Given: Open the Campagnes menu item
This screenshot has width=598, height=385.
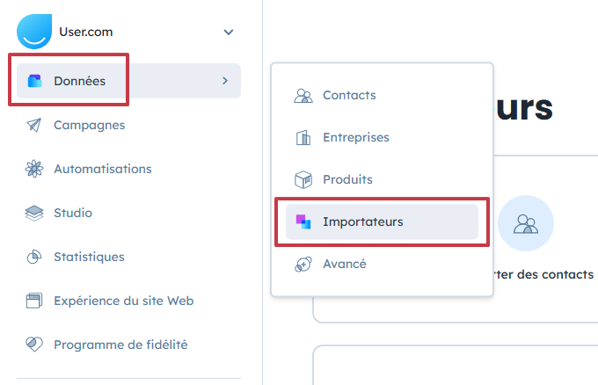Looking at the screenshot, I should pyautogui.click(x=89, y=125).
